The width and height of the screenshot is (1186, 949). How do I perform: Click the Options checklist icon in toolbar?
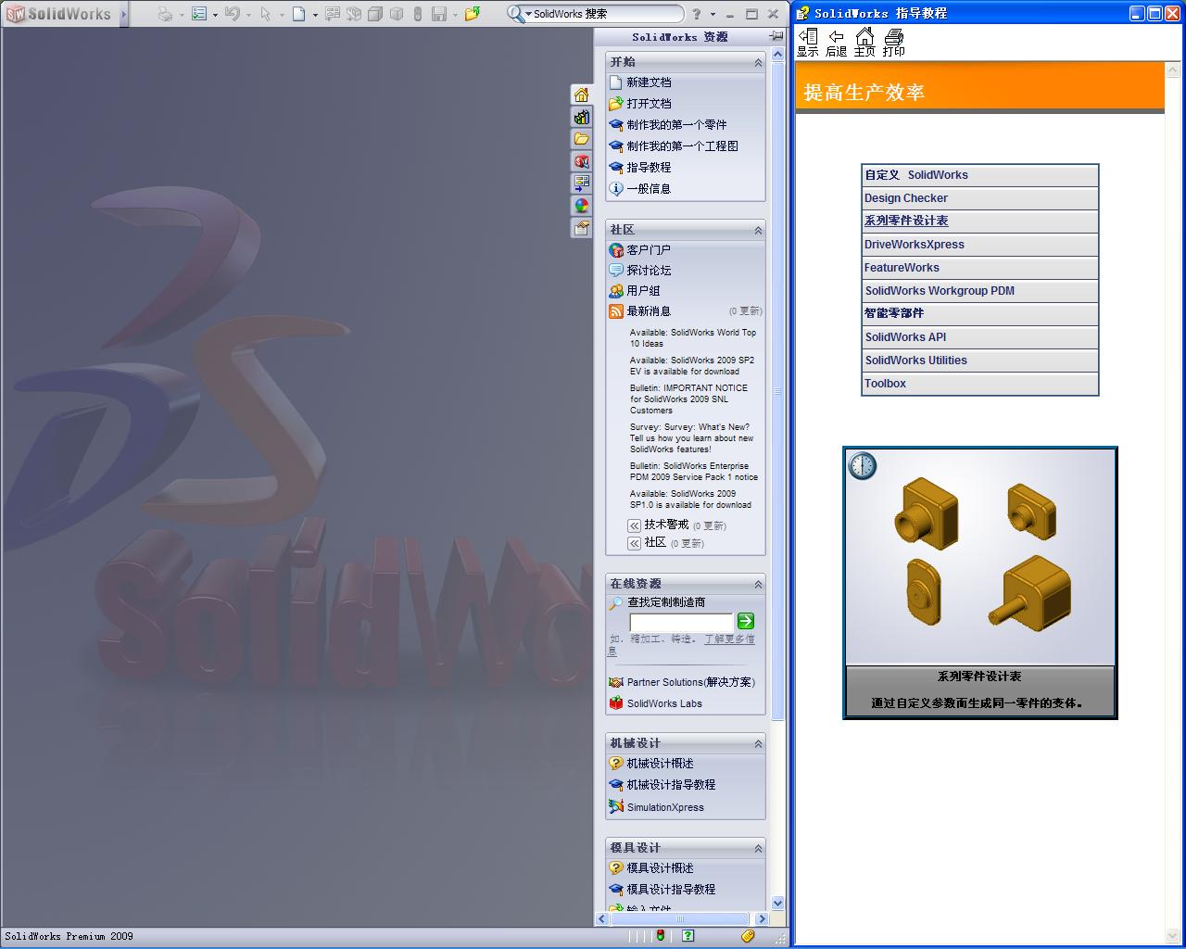[199, 14]
